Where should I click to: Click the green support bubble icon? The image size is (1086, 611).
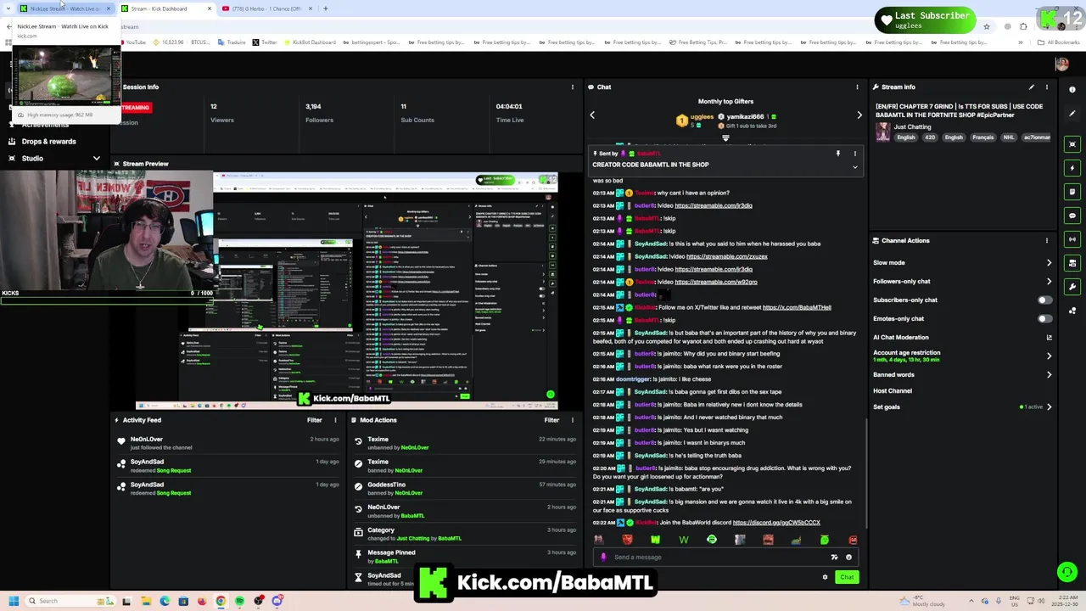[1067, 572]
